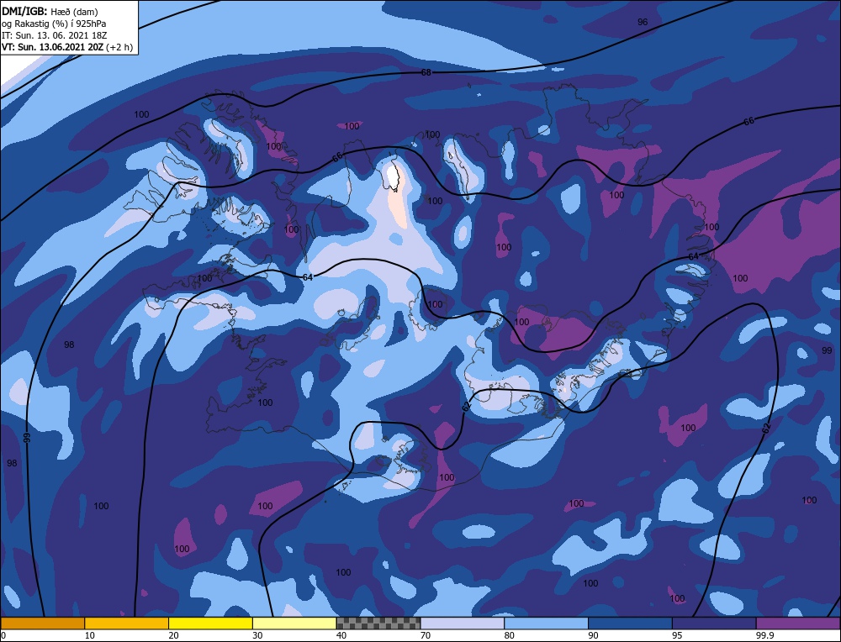
Task: Select the 'og Rakastig (%) í 925hPa' line
Action: [54, 24]
